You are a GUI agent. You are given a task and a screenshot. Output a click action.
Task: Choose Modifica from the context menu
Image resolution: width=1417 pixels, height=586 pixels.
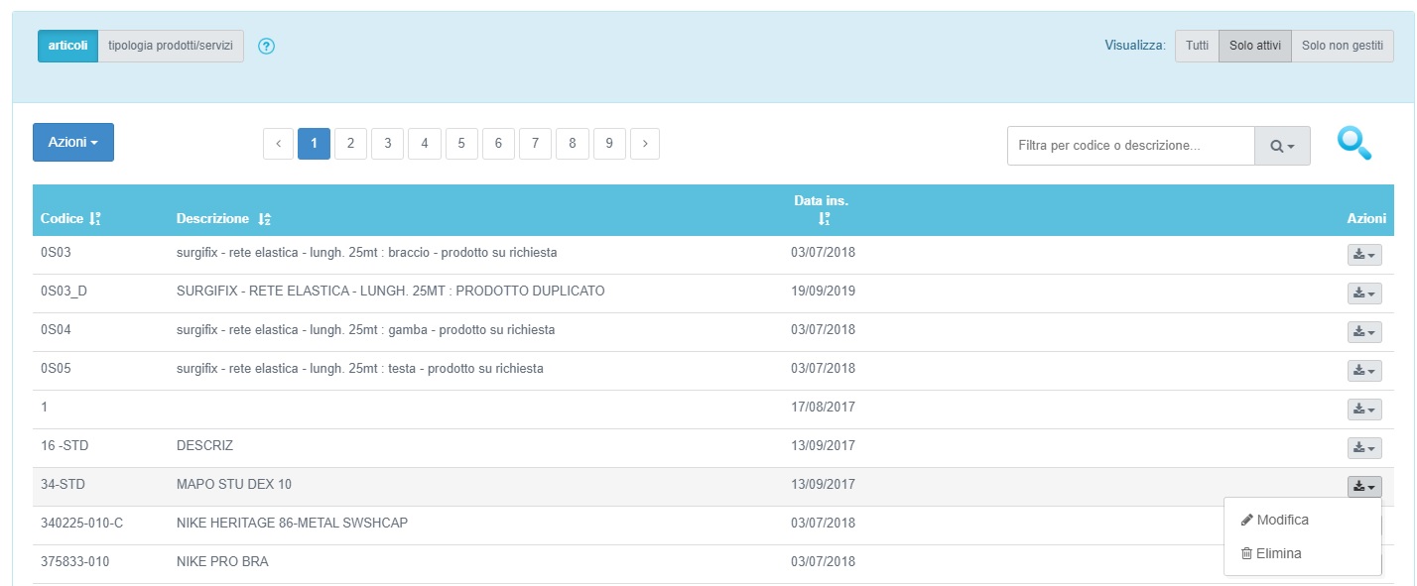[1282, 521]
